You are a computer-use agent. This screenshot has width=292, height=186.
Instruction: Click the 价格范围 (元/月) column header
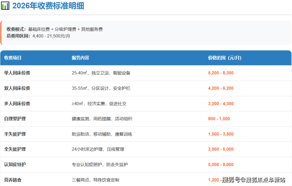click(x=225, y=58)
